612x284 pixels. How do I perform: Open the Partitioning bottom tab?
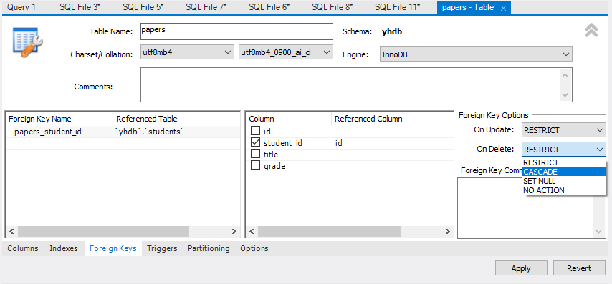coord(209,248)
